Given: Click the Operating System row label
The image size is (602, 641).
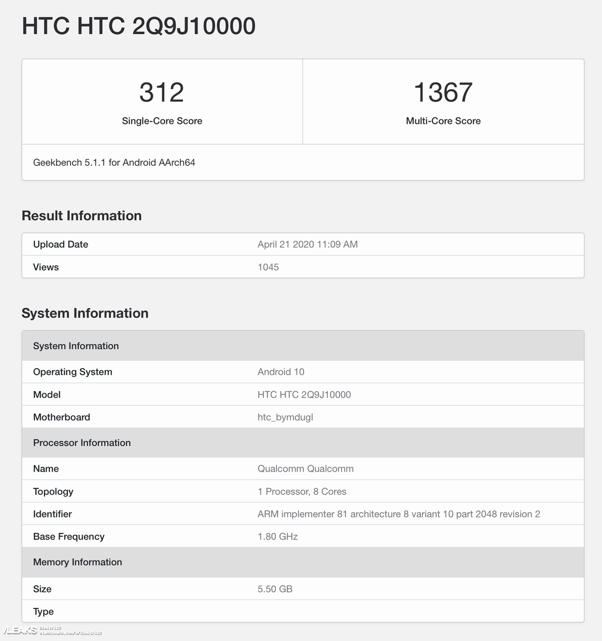Looking at the screenshot, I should pos(73,372).
